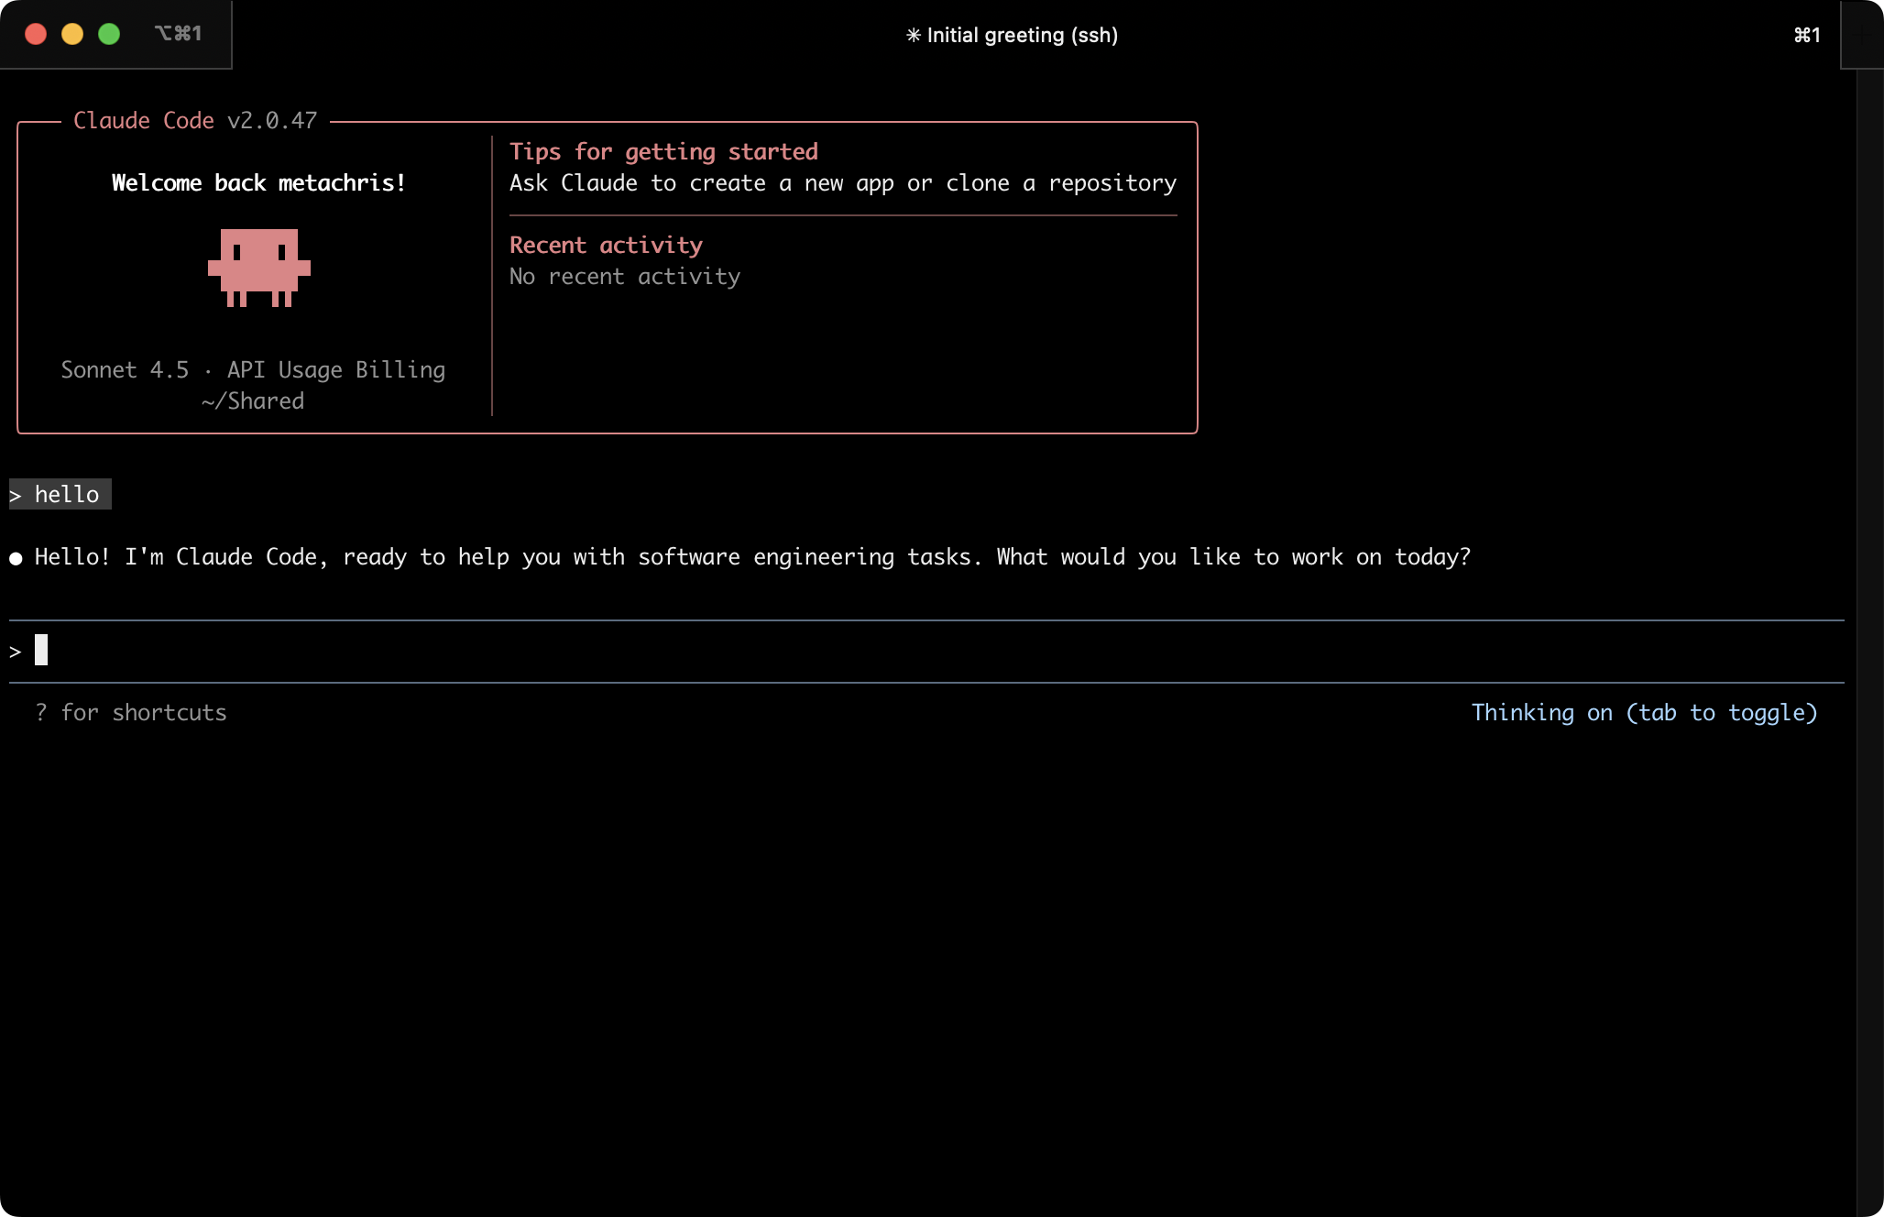Click the response bullet dot before Hello
The height and width of the screenshot is (1217, 1884).
16,558
